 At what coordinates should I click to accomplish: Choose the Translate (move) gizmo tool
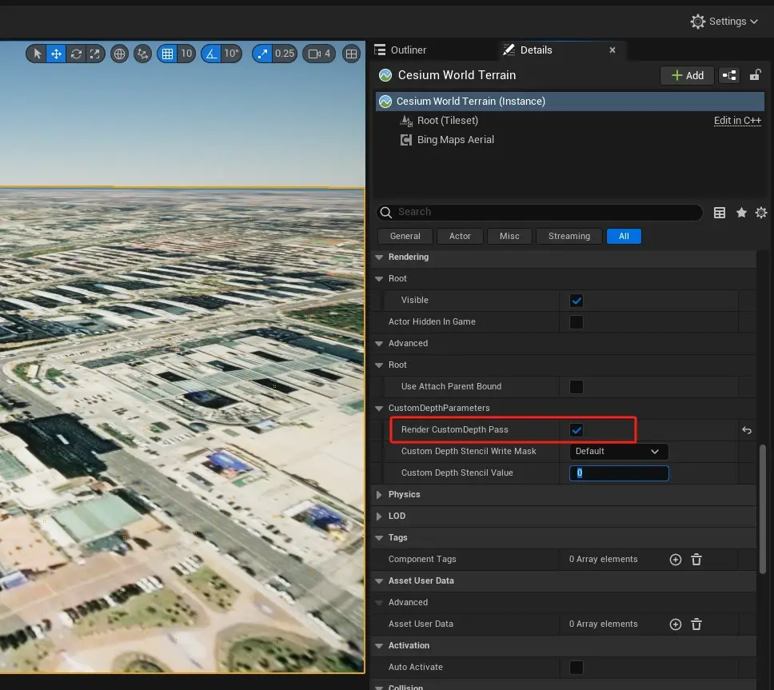56,54
